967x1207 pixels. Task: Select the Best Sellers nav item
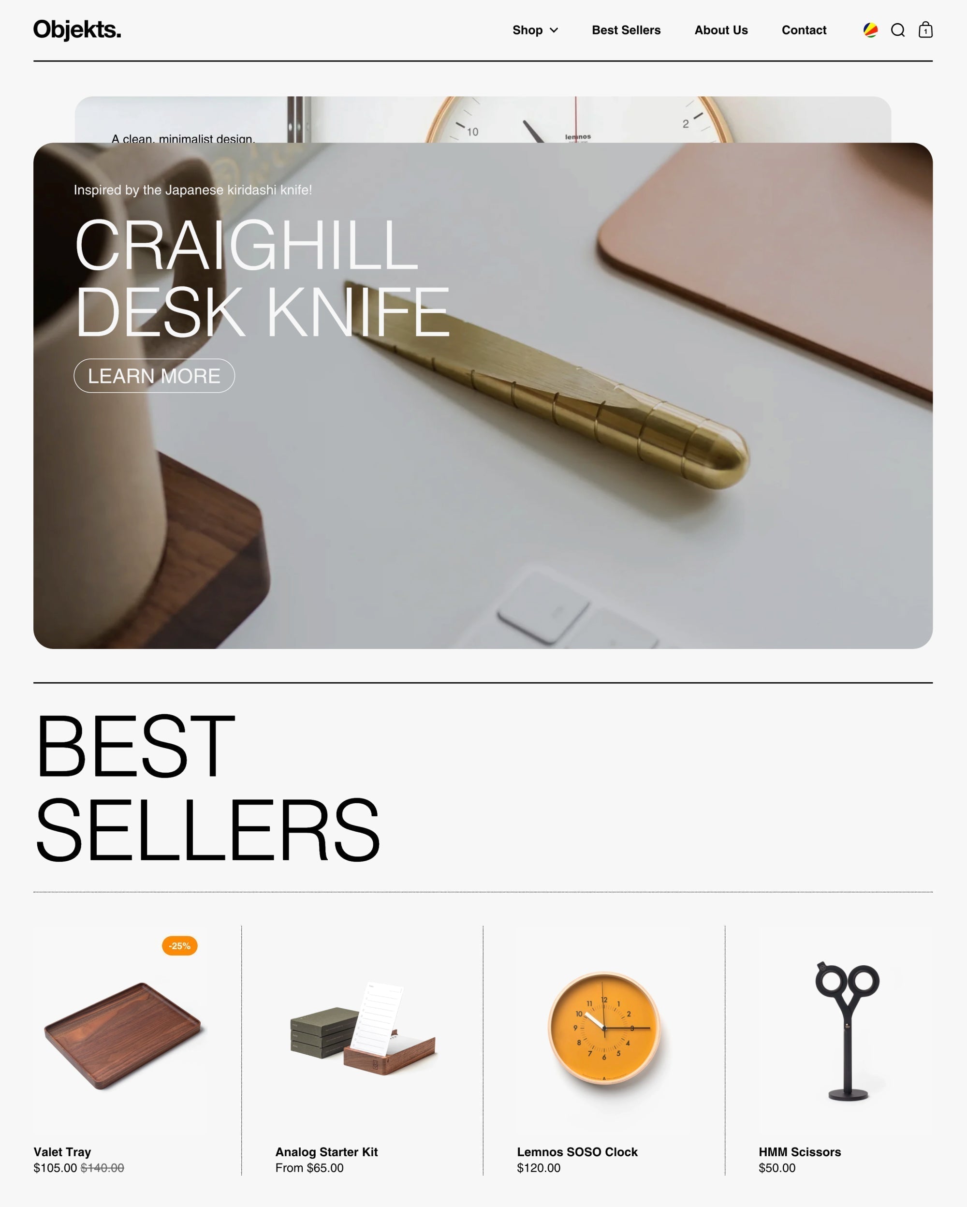coord(626,29)
